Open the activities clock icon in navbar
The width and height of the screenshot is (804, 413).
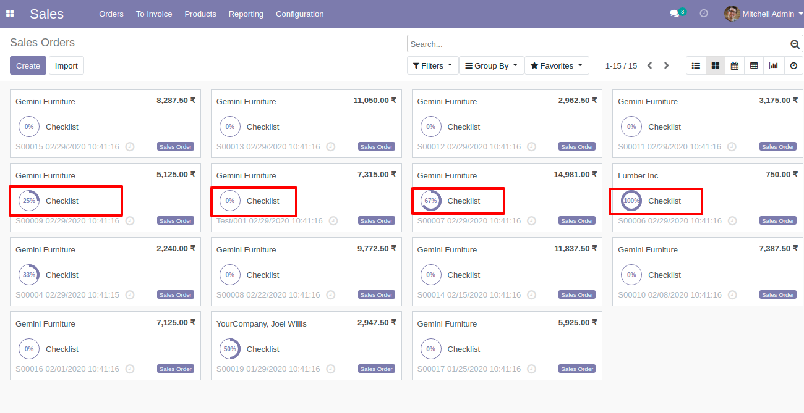point(704,14)
